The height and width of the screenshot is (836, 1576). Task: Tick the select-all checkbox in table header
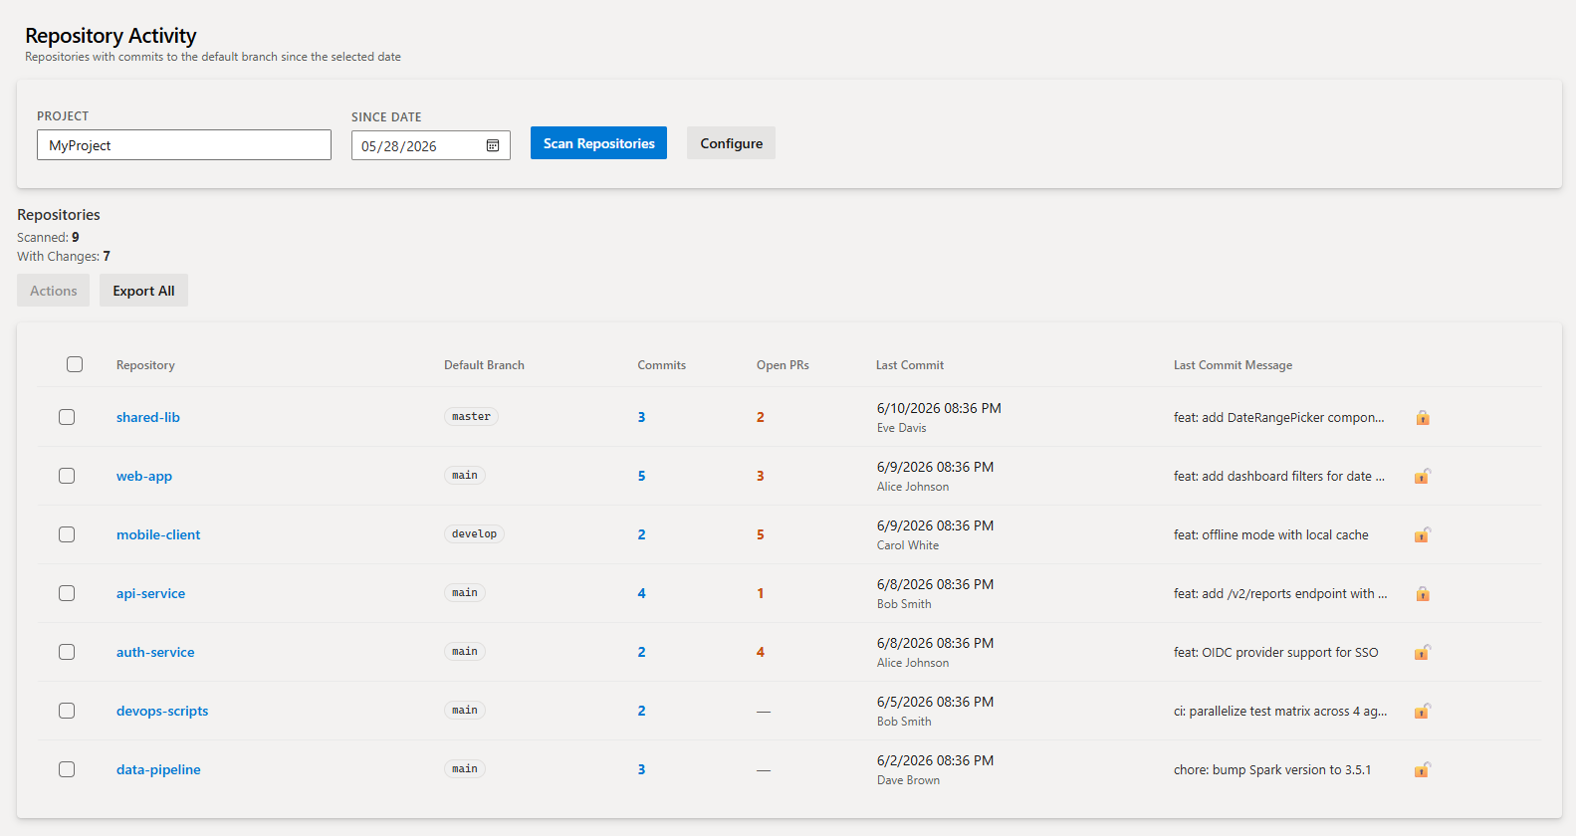coord(75,364)
